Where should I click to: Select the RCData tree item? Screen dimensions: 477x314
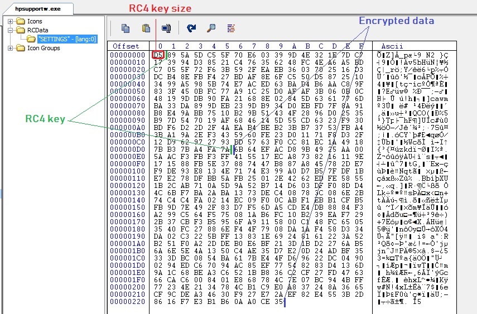click(38, 30)
